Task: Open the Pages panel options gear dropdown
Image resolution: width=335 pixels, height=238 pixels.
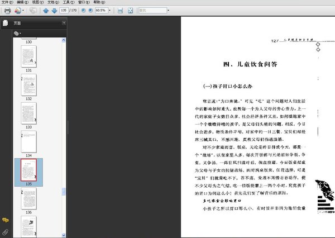Action: [17, 34]
